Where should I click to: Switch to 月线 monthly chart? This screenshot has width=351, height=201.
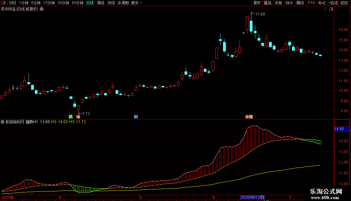pyautogui.click(x=111, y=3)
